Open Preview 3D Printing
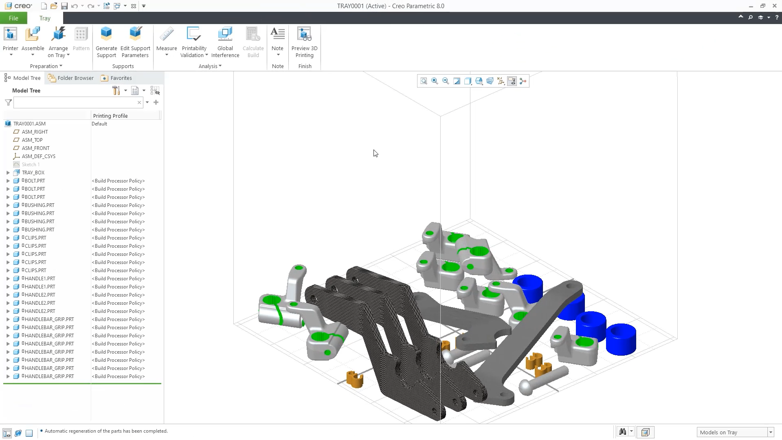This screenshot has width=782, height=440. tap(305, 42)
